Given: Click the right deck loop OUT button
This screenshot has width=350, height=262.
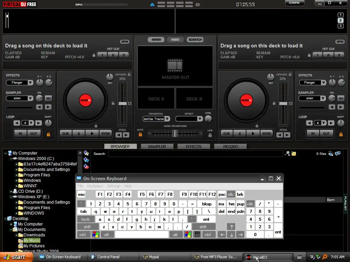Looking at the screenshot, I should pos(326,134).
